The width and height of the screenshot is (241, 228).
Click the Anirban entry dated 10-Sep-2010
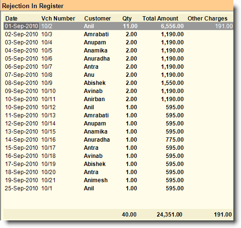118,99
